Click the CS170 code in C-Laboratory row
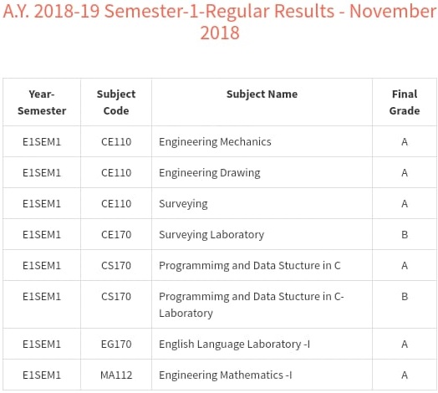This screenshot has height=393, width=438. (x=116, y=296)
